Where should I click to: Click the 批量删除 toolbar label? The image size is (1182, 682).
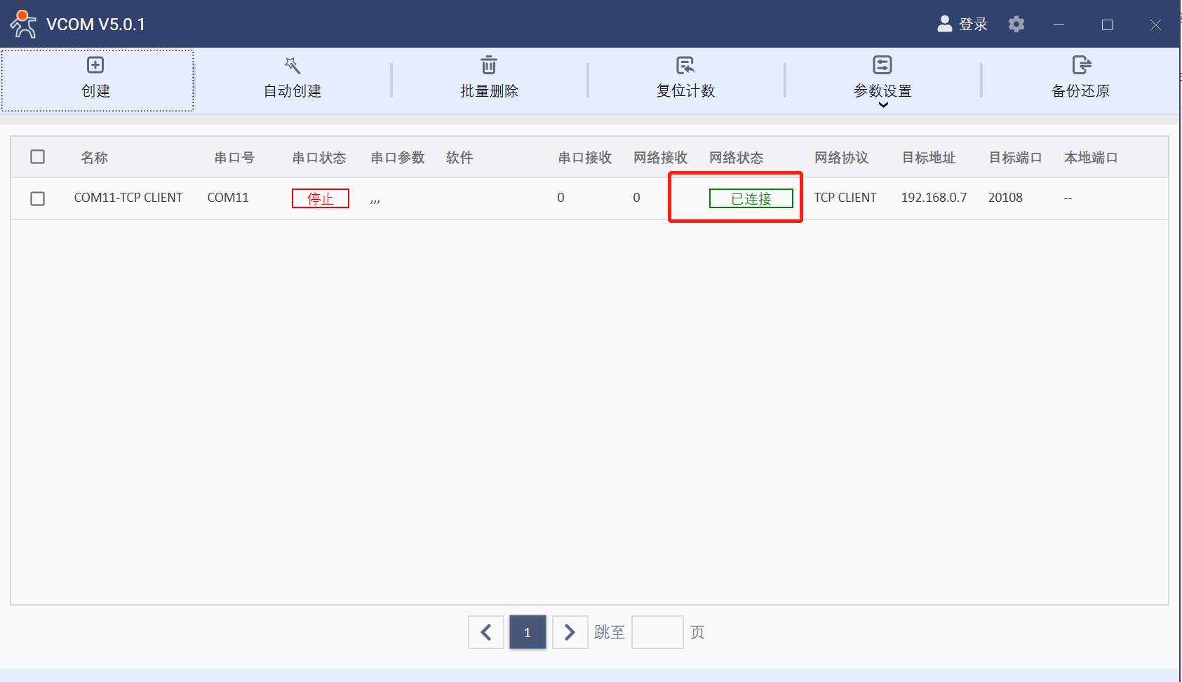pyautogui.click(x=489, y=91)
